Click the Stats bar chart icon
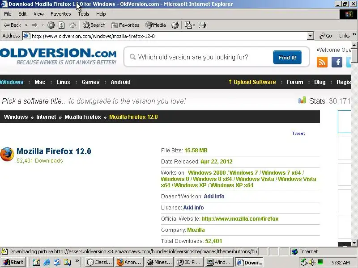 coord(302,100)
